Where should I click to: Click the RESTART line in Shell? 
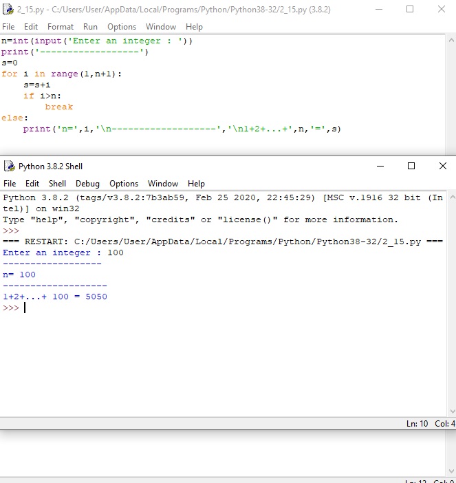223,241
